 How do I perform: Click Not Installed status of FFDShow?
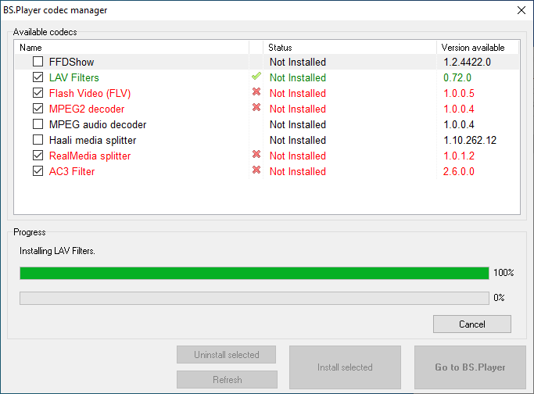click(298, 62)
